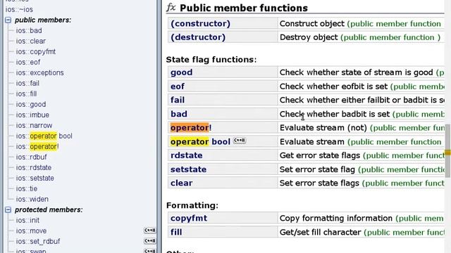
Task: Click the 'Formatting:' heading
Action: pos(192,206)
